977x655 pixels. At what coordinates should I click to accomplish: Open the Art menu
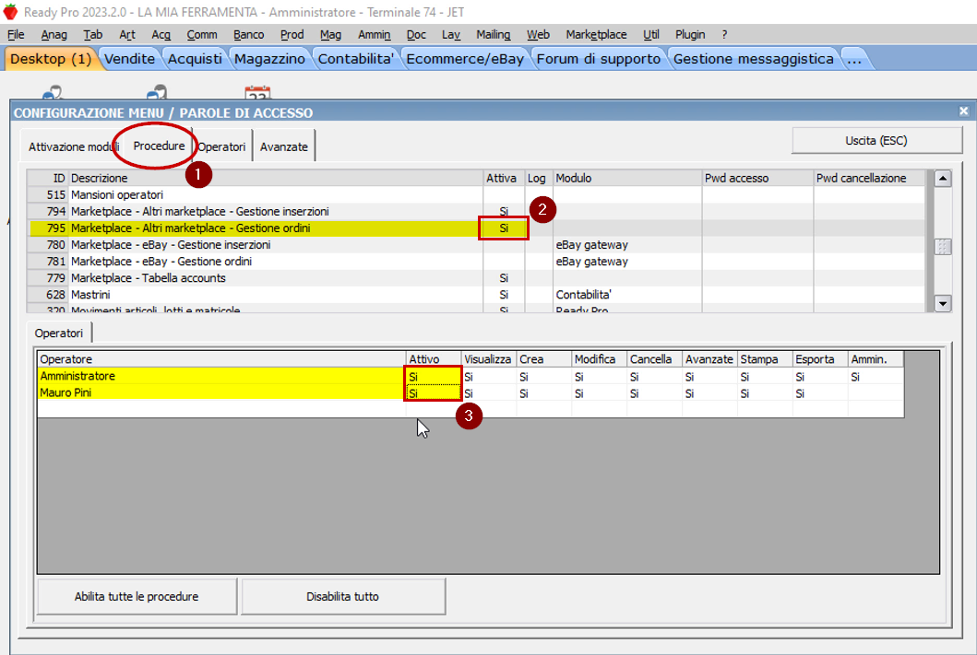(127, 35)
